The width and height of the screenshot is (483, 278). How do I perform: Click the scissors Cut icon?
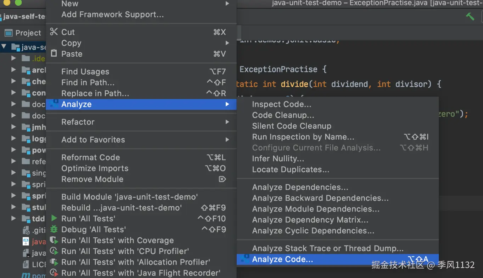point(54,32)
